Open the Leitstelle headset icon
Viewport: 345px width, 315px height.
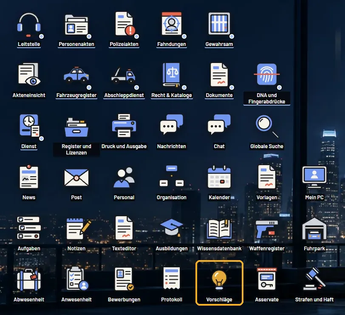click(29, 25)
